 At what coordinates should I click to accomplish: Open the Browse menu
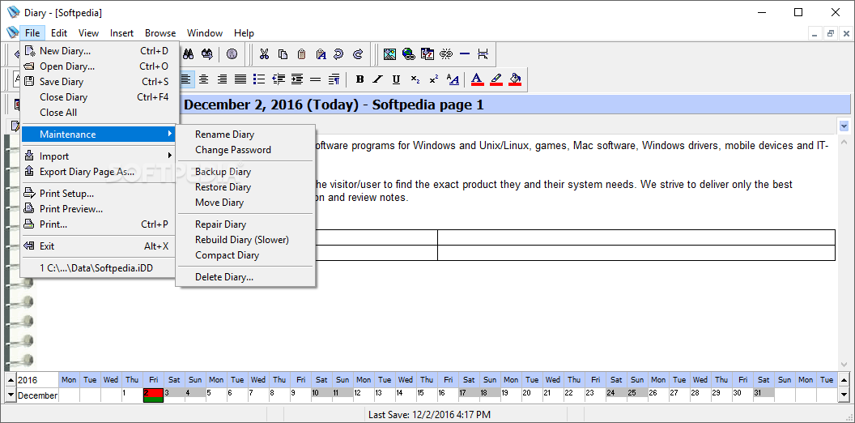[160, 33]
